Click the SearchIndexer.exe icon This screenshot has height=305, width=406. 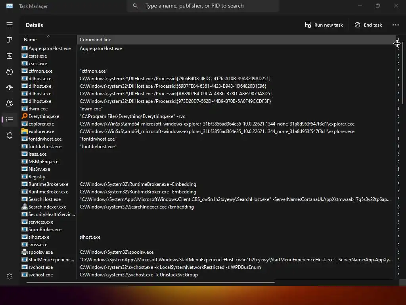pos(25,207)
